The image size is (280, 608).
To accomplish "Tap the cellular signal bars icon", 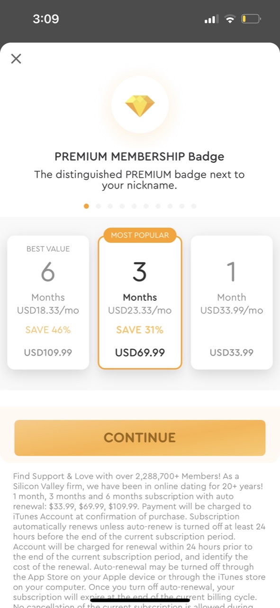I will 211,19.
